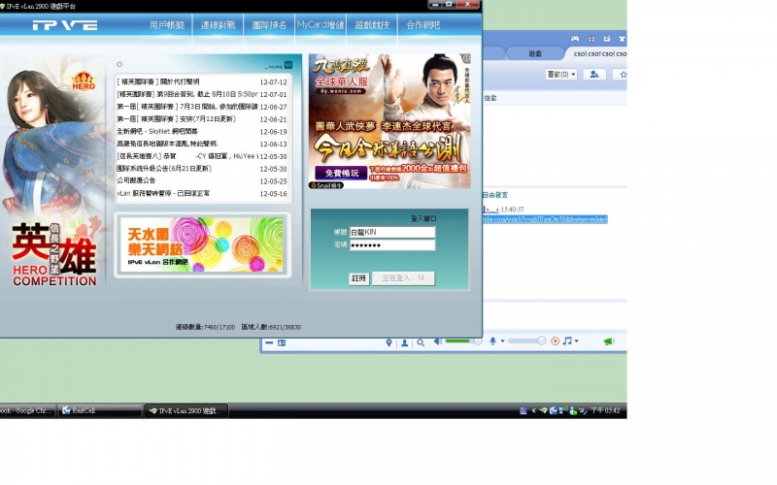Click the music note icon in RaidCall
The width and height of the screenshot is (777, 485).
click(567, 340)
